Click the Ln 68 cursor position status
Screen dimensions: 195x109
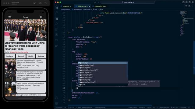click(132, 107)
